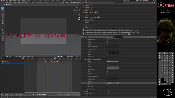
Task: Open the transform orientation Local dropdown
Action: click(x=34, y=2)
